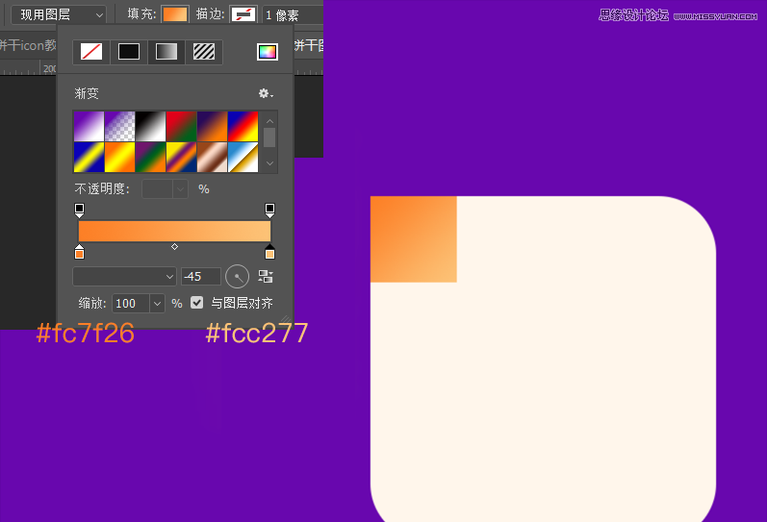Open the fill color swatch in options bar
The height and width of the screenshot is (522, 767).
click(x=175, y=14)
